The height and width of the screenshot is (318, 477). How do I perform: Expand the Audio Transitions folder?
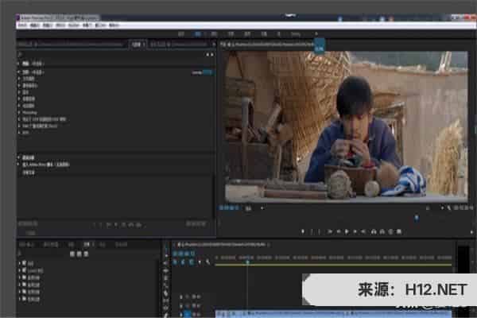tap(20, 285)
